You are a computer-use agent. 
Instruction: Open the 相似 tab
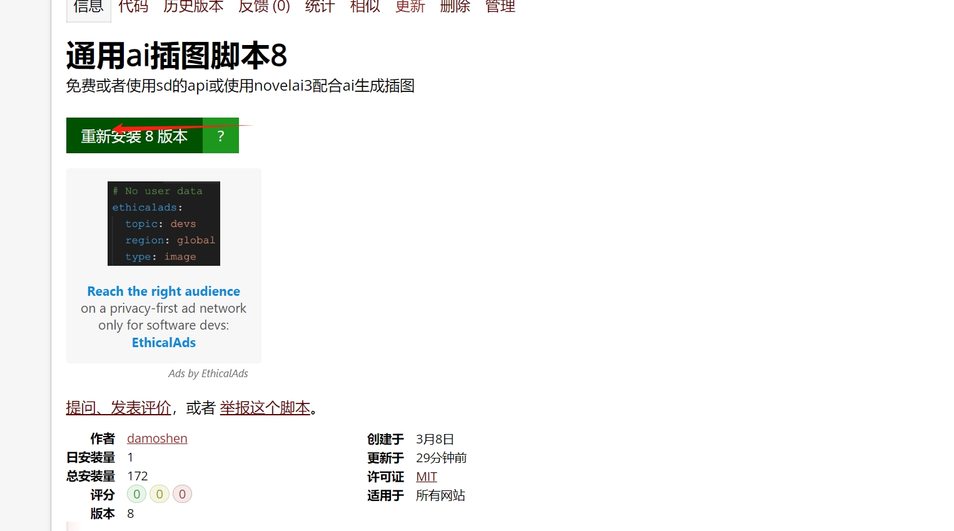coord(365,7)
